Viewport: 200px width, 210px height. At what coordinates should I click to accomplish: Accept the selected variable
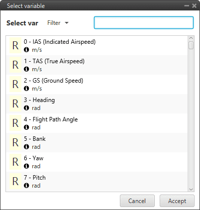click(x=177, y=201)
